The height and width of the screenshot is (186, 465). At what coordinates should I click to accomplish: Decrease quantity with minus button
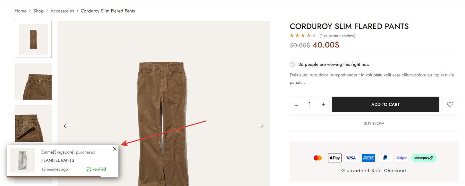pyautogui.click(x=296, y=105)
